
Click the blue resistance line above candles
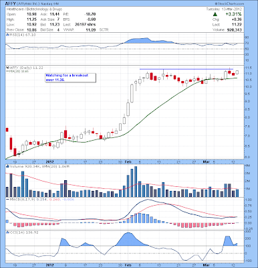point(186,69)
